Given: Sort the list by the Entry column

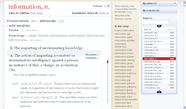Looking at the screenshot, I should coord(147,30).
